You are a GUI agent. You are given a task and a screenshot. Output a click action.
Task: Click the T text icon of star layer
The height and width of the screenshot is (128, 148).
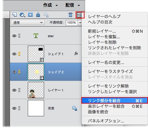coord(36,36)
